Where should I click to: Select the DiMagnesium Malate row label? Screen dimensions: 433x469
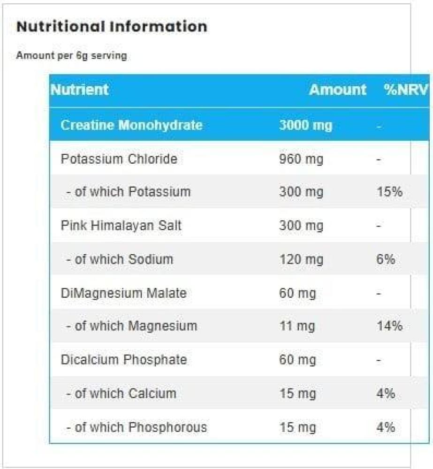pyautogui.click(x=123, y=293)
